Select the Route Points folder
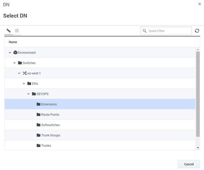The width and height of the screenshot is (204, 170). tap(100, 114)
